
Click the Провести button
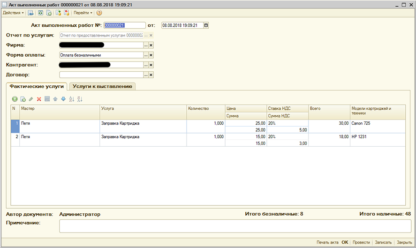pos(361,242)
